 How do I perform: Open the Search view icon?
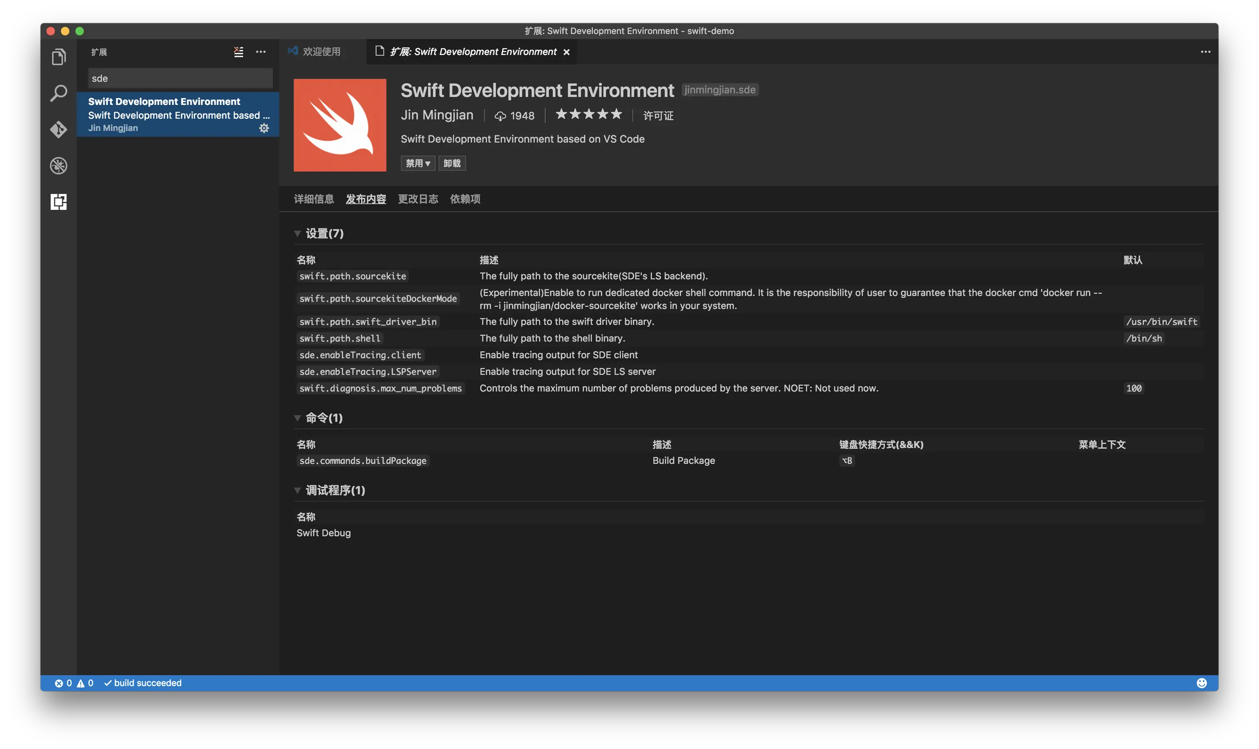pos(58,93)
